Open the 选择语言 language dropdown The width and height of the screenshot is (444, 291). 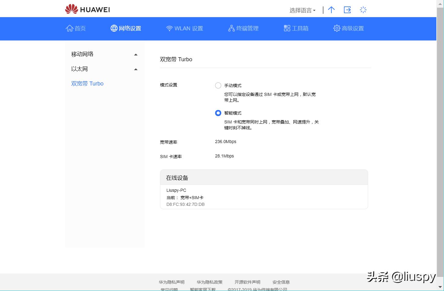tap(302, 10)
